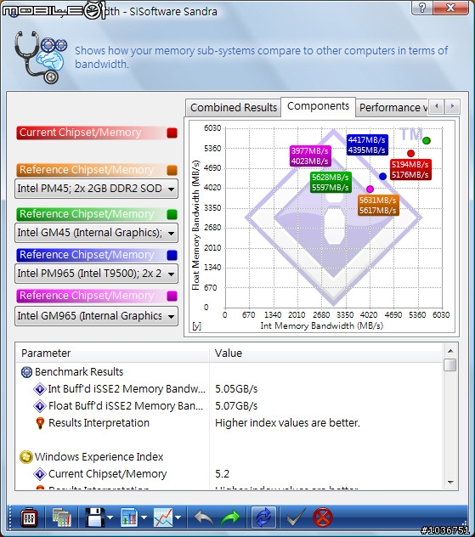Click the magenta 3977MB/s chart label
Image resolution: width=475 pixels, height=537 pixels.
(310, 155)
